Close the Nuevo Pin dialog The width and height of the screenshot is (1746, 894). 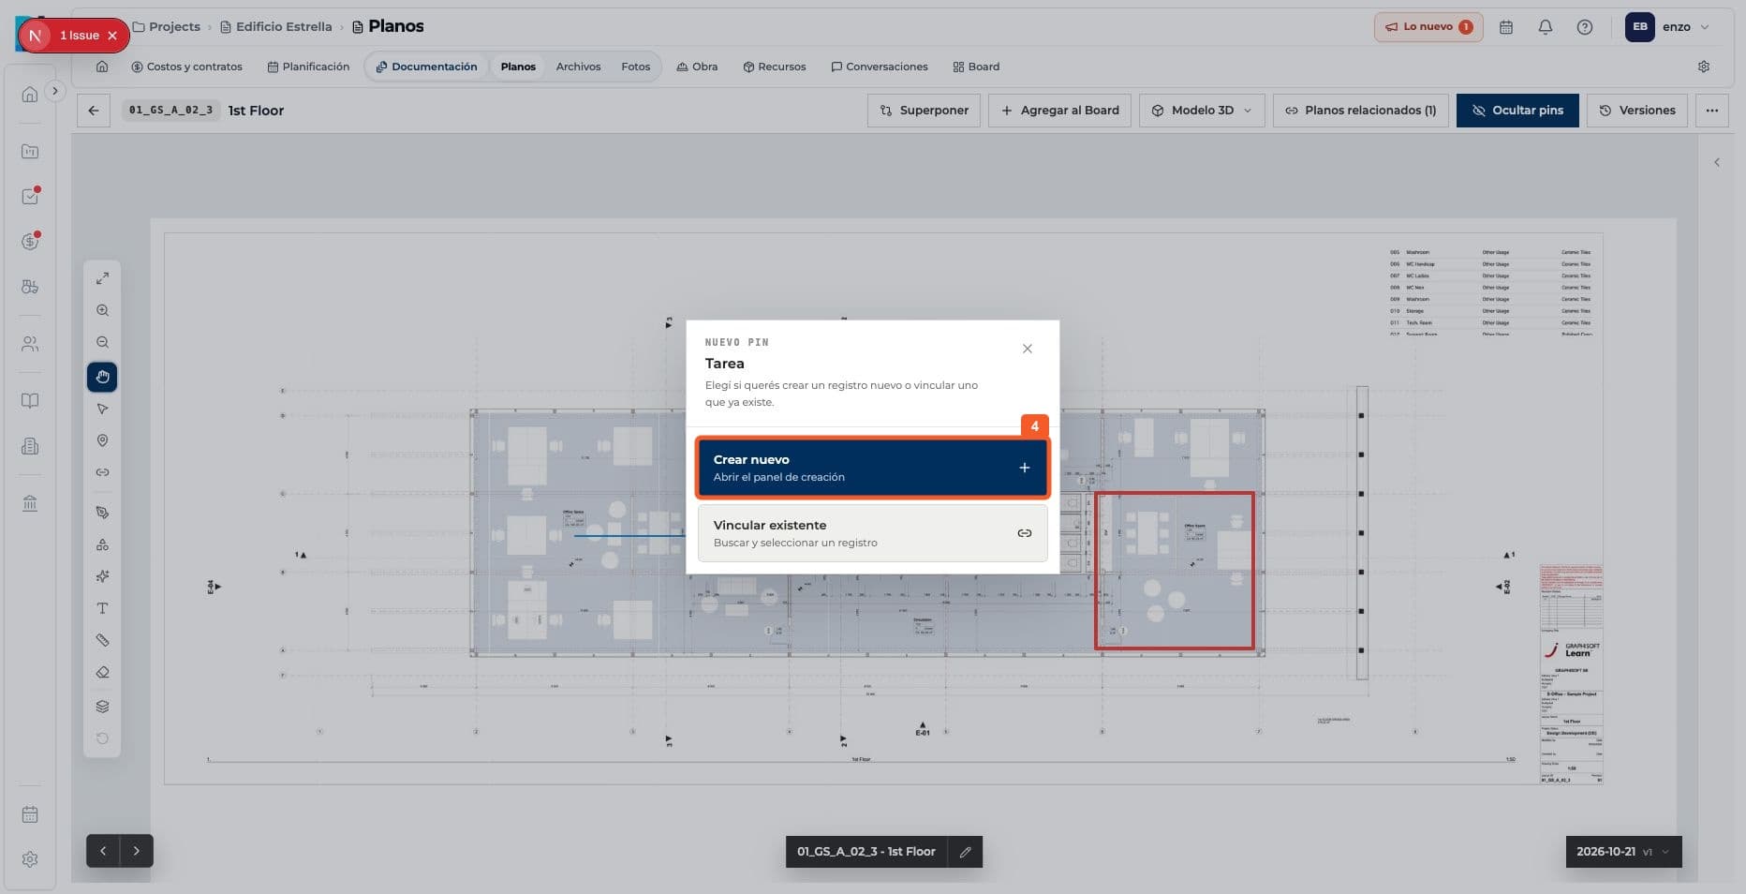[1028, 349]
